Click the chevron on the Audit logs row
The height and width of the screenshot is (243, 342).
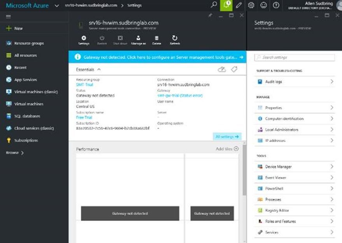pyautogui.click(x=332, y=82)
